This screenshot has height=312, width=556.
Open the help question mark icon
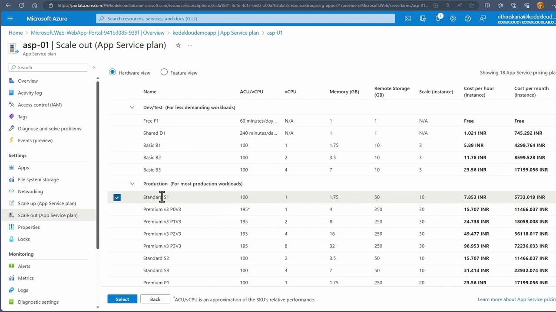pyautogui.click(x=468, y=19)
